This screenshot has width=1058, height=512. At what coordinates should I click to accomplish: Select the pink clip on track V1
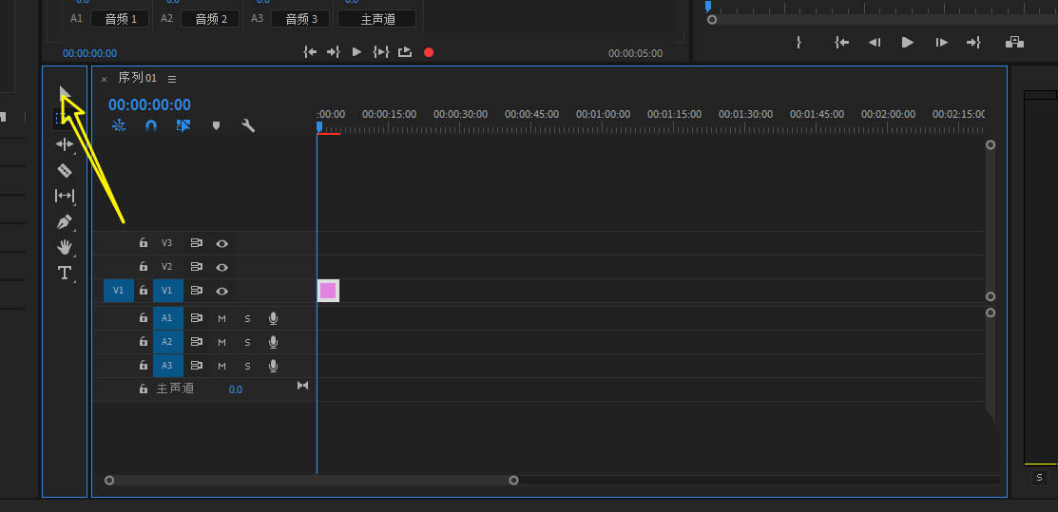328,291
